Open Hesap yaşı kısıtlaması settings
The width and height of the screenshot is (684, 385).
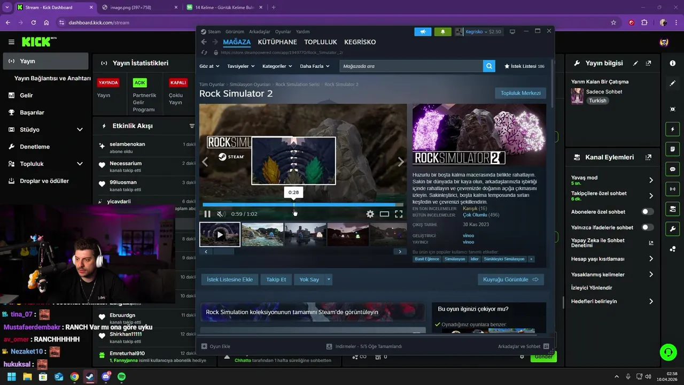651,259
